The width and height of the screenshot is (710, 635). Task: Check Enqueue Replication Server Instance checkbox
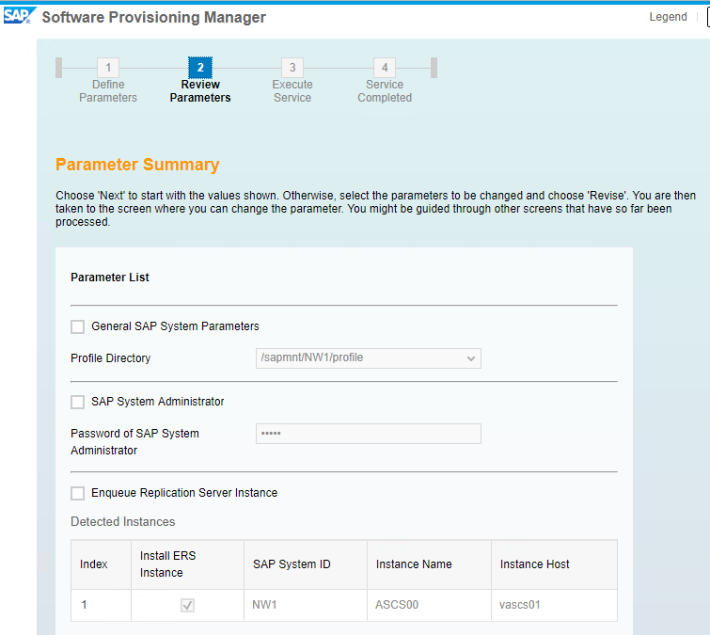coord(77,493)
